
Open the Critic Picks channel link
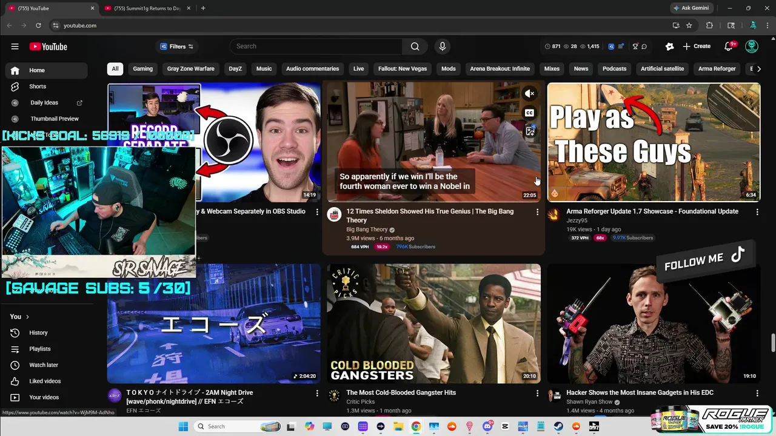coord(361,401)
